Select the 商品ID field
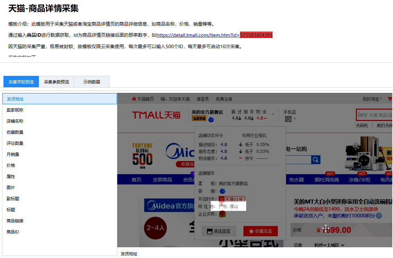The image size is (393, 258). pyautogui.click(x=60, y=232)
